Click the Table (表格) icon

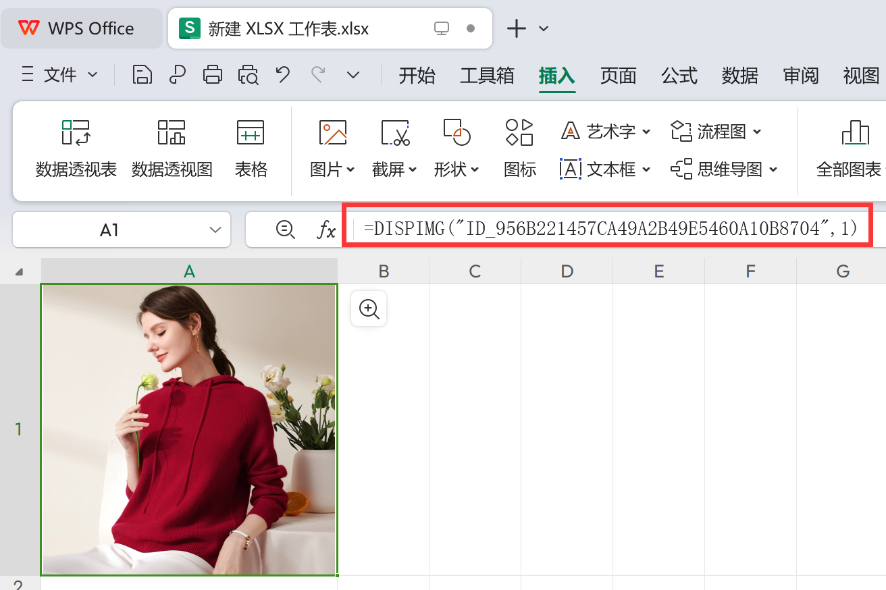[251, 149]
